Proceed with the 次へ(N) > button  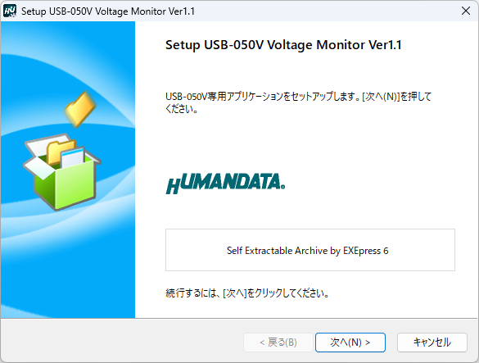pyautogui.click(x=350, y=343)
